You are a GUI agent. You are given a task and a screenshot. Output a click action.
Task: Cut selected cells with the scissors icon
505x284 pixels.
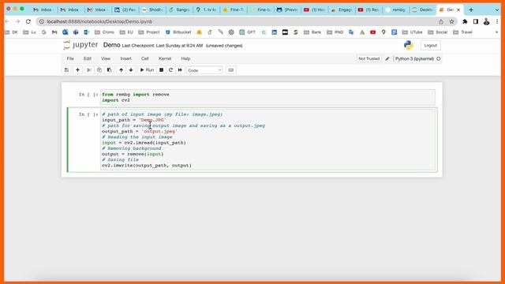point(89,70)
